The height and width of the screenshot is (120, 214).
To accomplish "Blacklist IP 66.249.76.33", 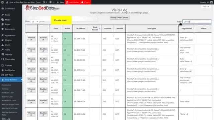I will [43, 80].
